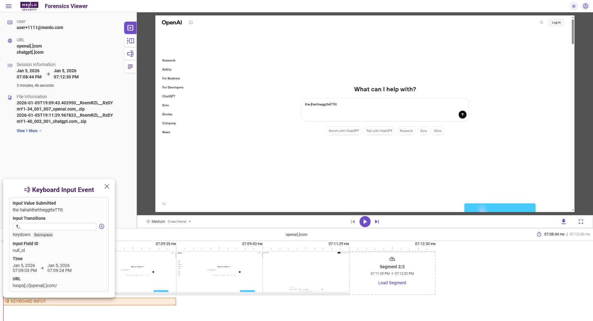Image resolution: width=593 pixels, height=321 pixels.
Task: Click the Menlo Security logo
Action: [29, 6]
